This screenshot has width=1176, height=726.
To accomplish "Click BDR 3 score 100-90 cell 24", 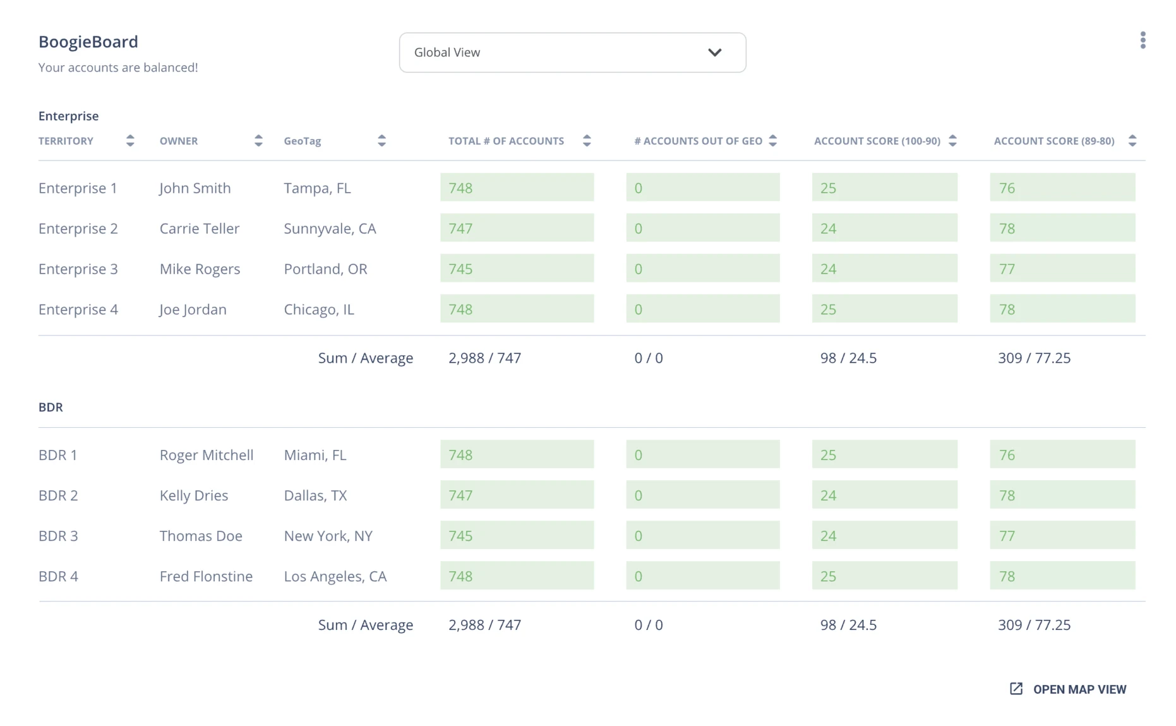I will coord(884,535).
